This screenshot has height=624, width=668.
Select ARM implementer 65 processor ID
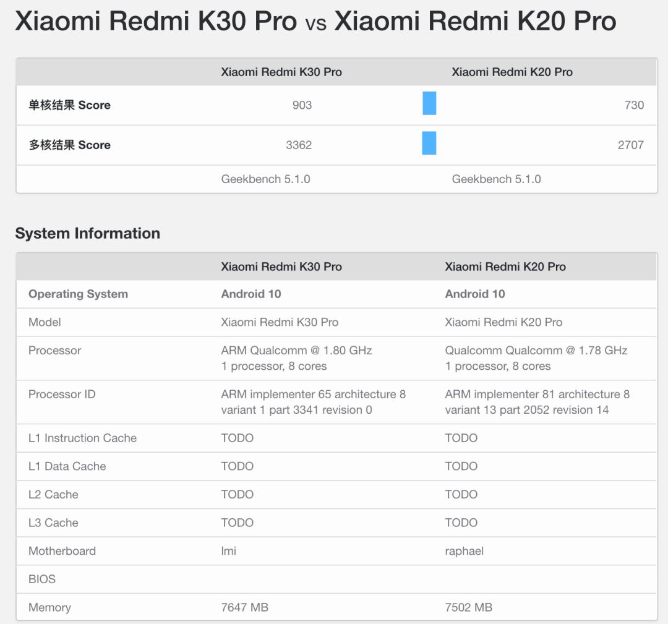point(313,402)
